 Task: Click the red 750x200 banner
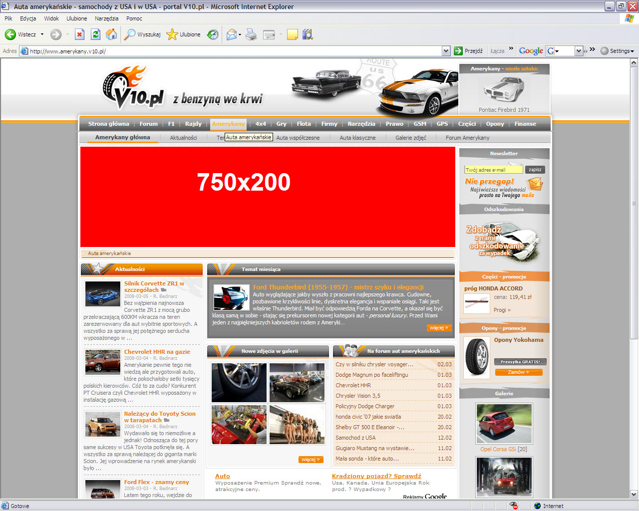(268, 197)
